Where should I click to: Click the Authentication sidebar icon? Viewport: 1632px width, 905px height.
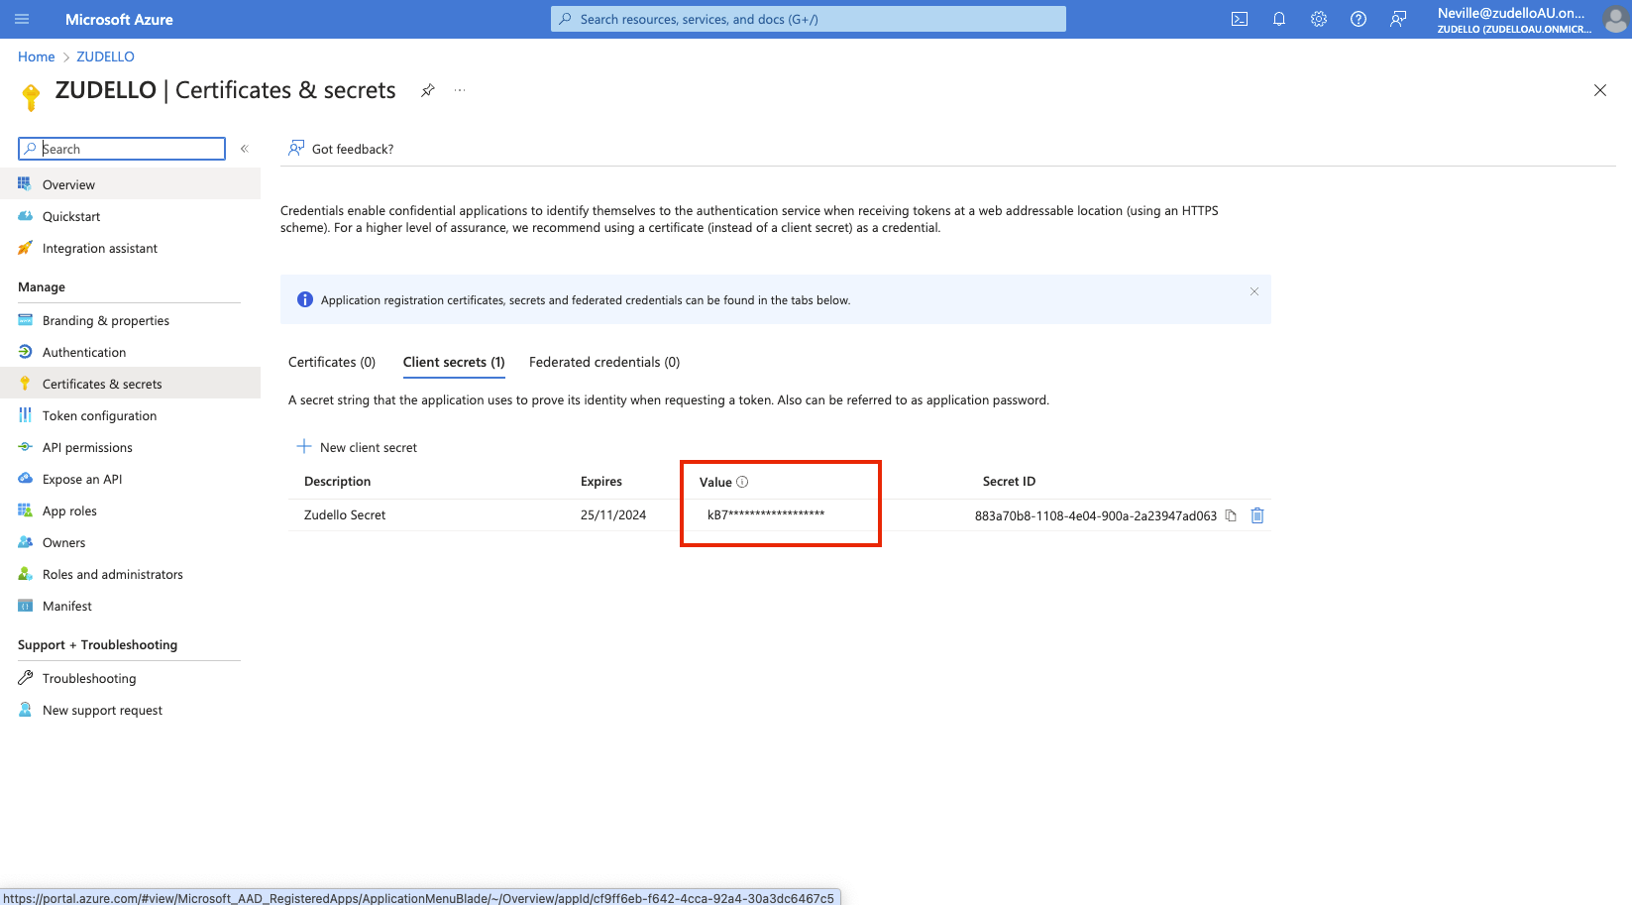point(25,352)
